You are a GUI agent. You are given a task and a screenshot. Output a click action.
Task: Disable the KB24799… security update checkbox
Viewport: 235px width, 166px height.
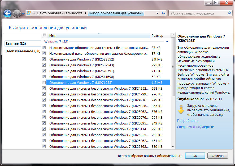tap(44, 94)
